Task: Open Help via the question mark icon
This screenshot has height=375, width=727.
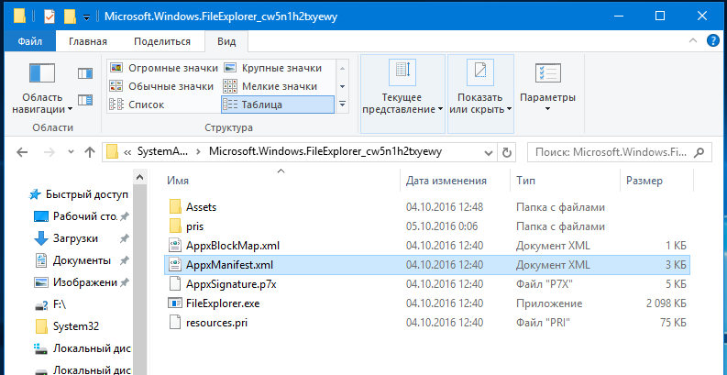Action: pos(712,40)
